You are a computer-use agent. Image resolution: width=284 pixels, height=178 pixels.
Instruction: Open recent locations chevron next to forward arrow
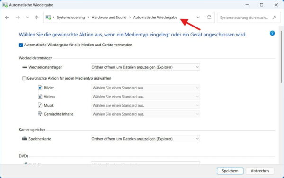[27, 18]
